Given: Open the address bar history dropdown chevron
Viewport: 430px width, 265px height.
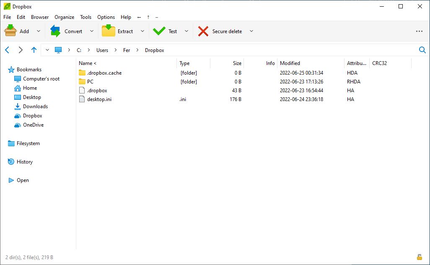Looking at the screenshot, I should (x=47, y=50).
